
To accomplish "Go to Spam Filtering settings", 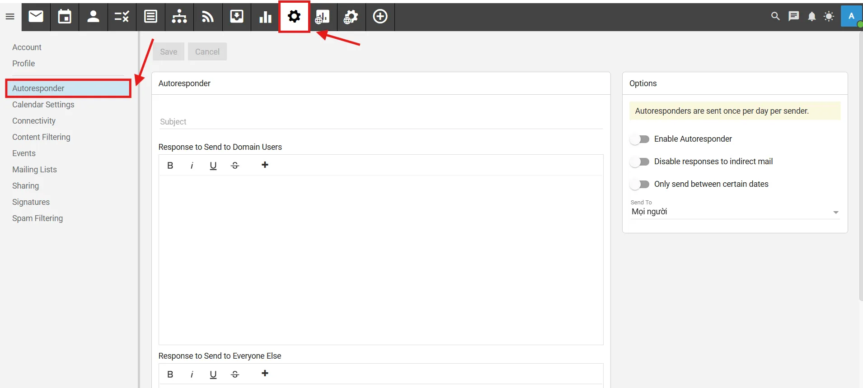I will pos(38,218).
